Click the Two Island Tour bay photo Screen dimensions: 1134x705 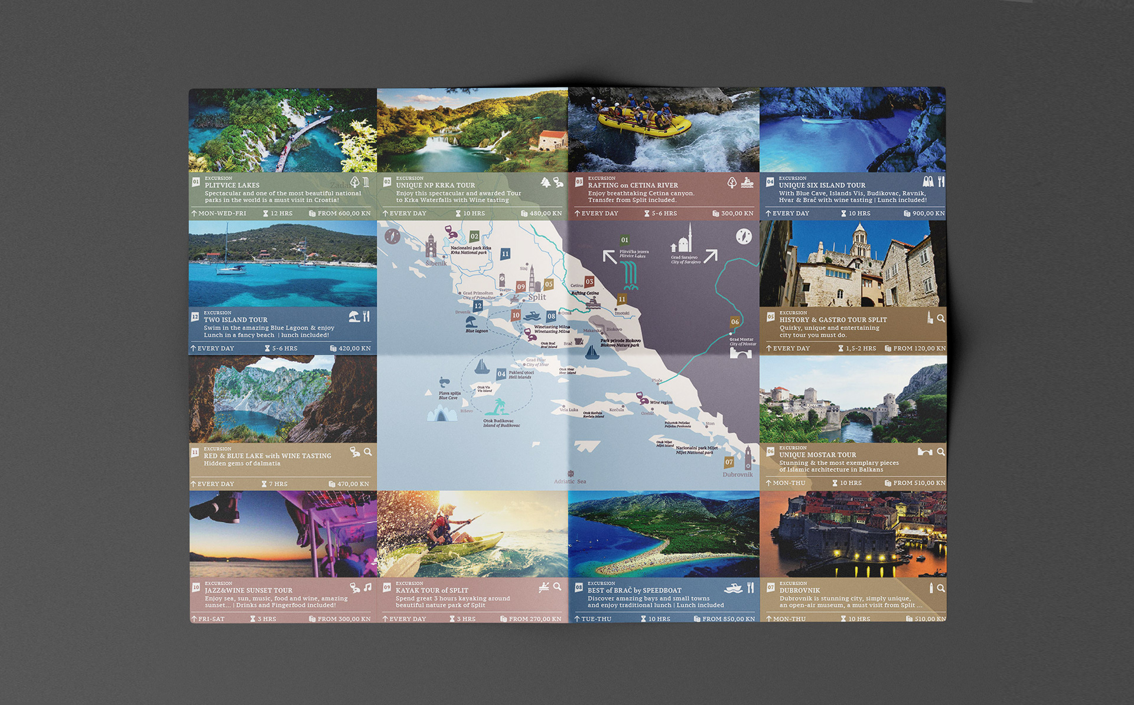(x=283, y=264)
